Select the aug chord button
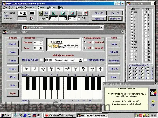The image size is (158, 118). [92, 69]
